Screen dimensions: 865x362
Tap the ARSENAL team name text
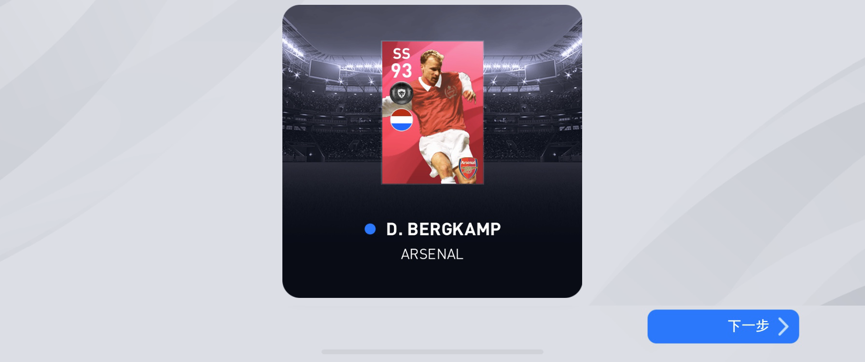432,255
